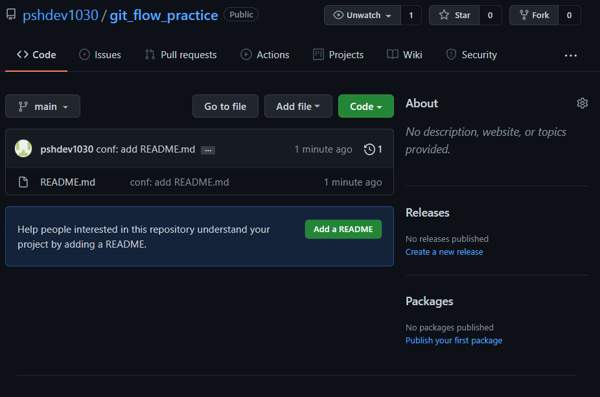The height and width of the screenshot is (397, 600).
Task: Open the Actions tab
Action: click(x=265, y=55)
